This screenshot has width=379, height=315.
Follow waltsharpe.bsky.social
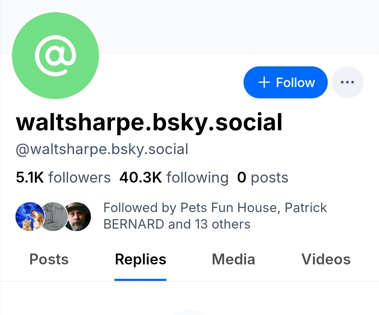pyautogui.click(x=285, y=83)
